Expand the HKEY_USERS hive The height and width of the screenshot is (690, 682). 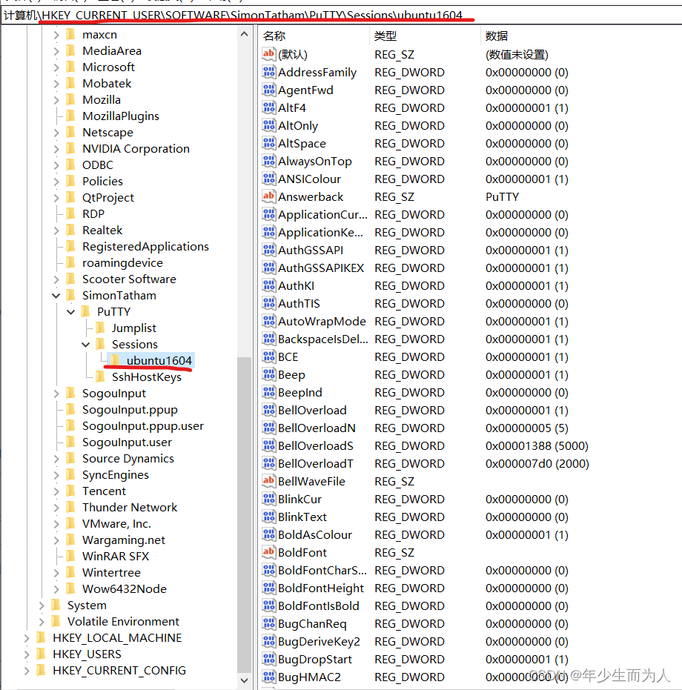tap(27, 654)
